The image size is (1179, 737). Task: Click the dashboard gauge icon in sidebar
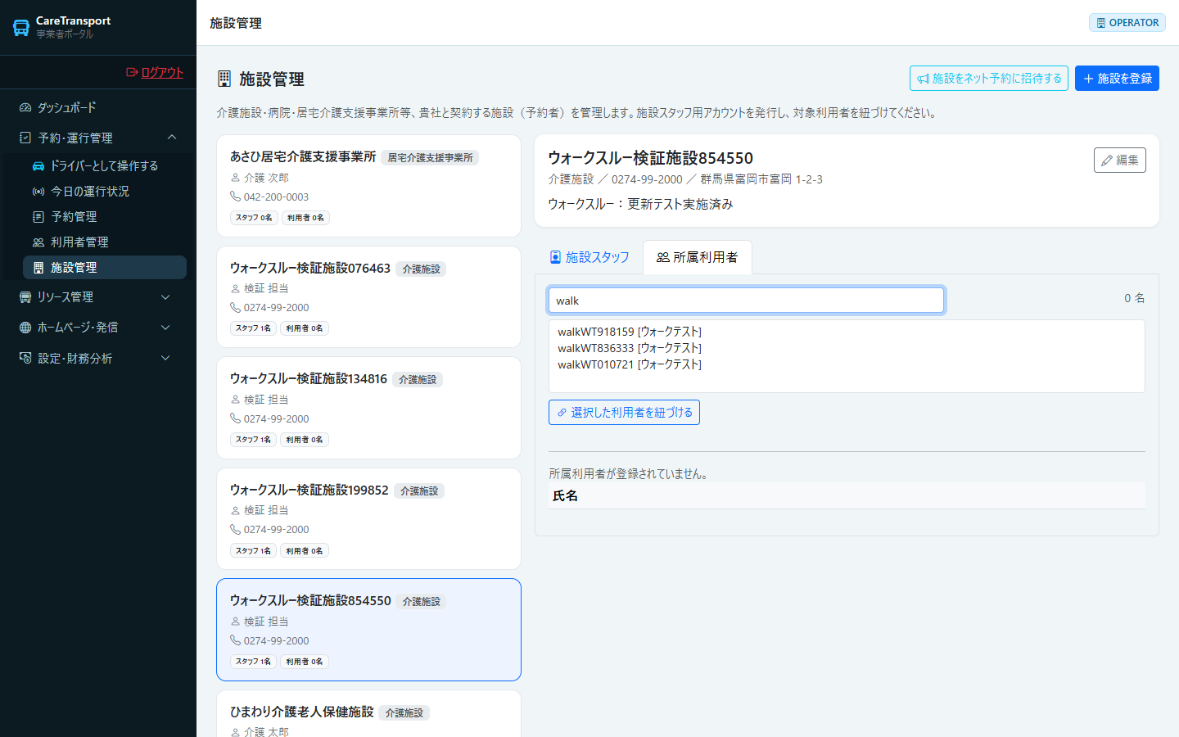click(25, 107)
